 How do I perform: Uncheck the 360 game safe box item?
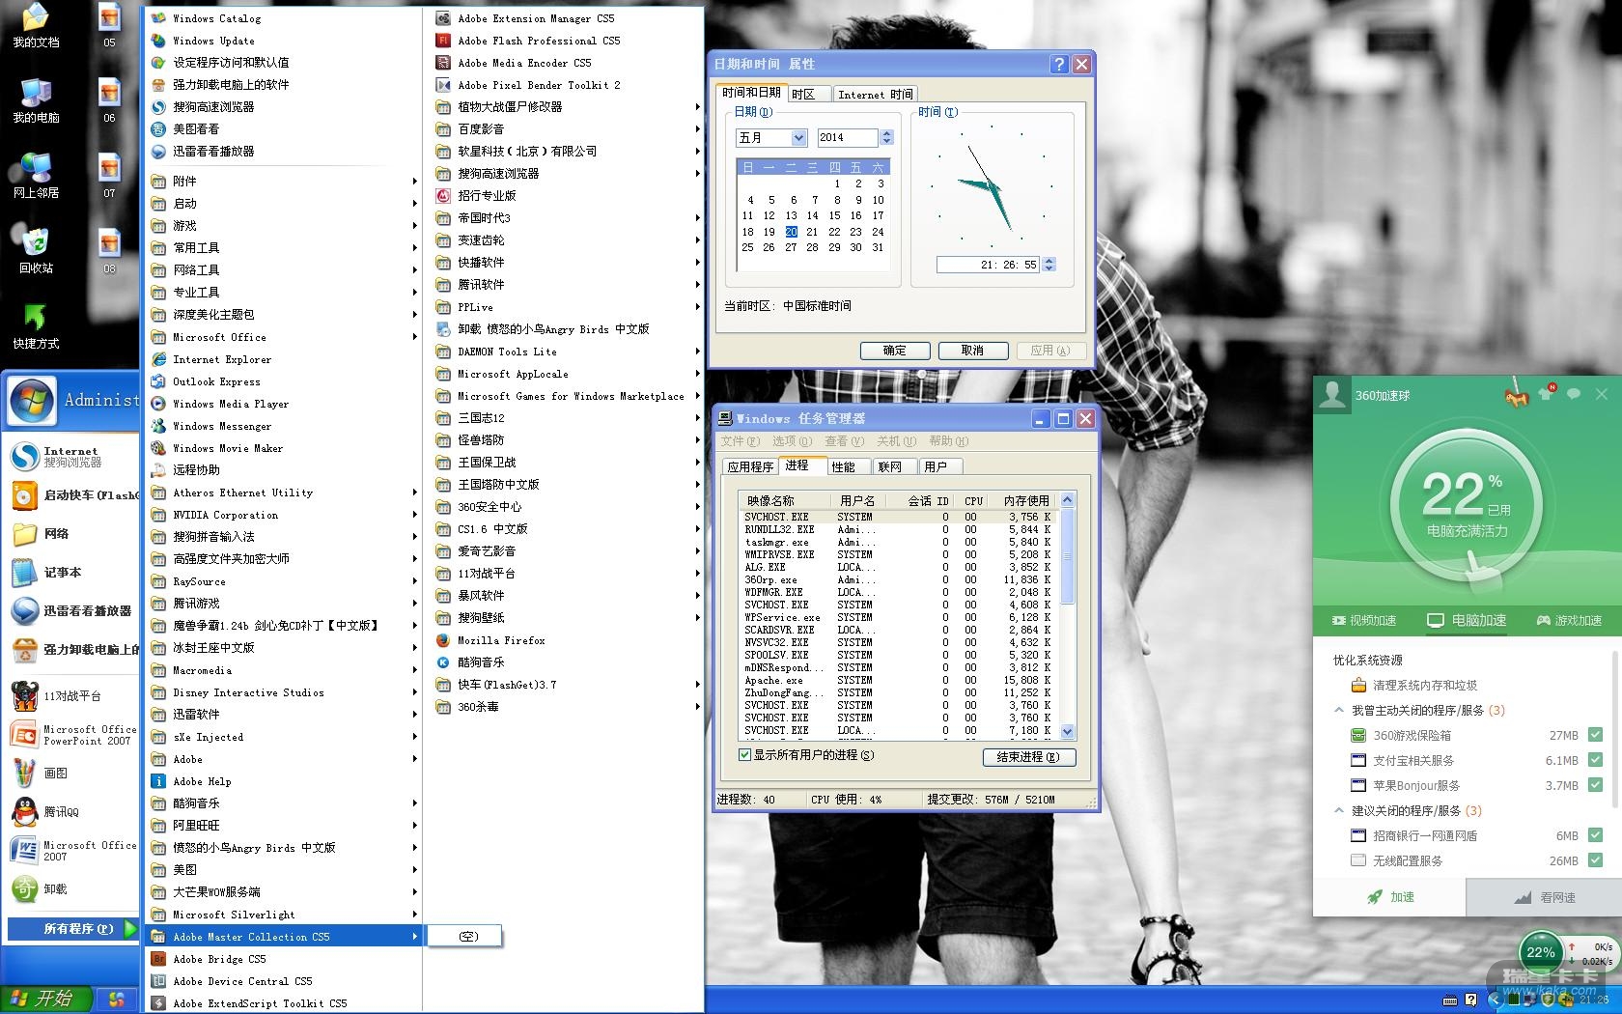coord(1595,735)
